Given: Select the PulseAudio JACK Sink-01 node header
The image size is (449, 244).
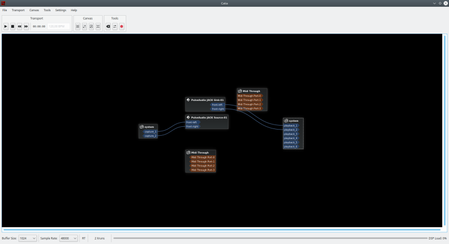Looking at the screenshot, I should 207,100.
